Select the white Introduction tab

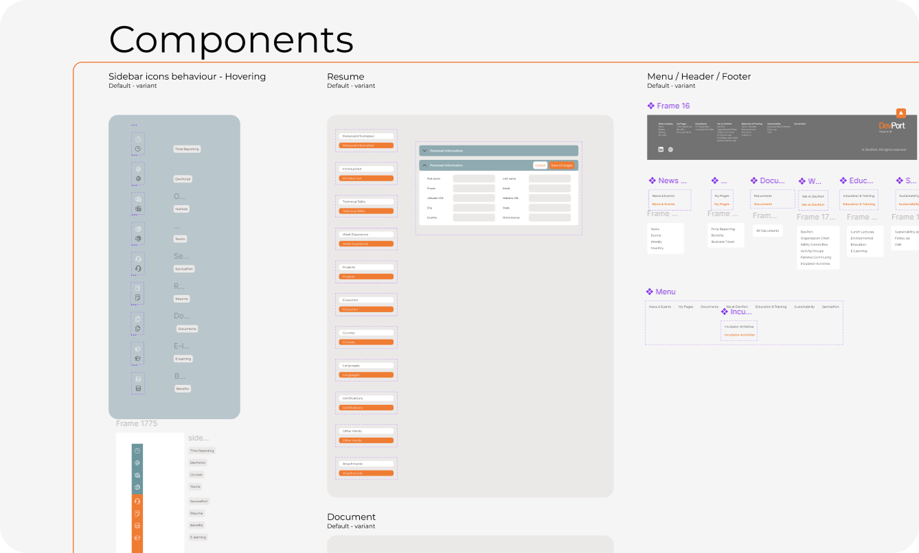[x=366, y=169]
